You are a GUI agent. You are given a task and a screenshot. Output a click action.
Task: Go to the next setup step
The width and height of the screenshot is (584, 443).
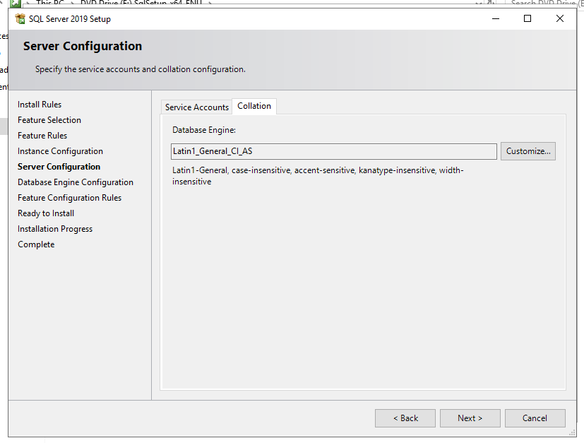(x=470, y=418)
